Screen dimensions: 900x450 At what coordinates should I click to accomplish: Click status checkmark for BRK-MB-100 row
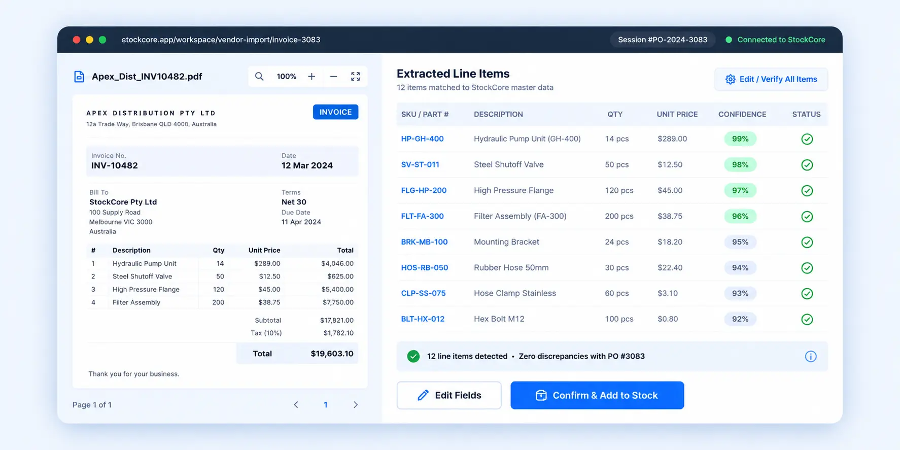point(807,242)
